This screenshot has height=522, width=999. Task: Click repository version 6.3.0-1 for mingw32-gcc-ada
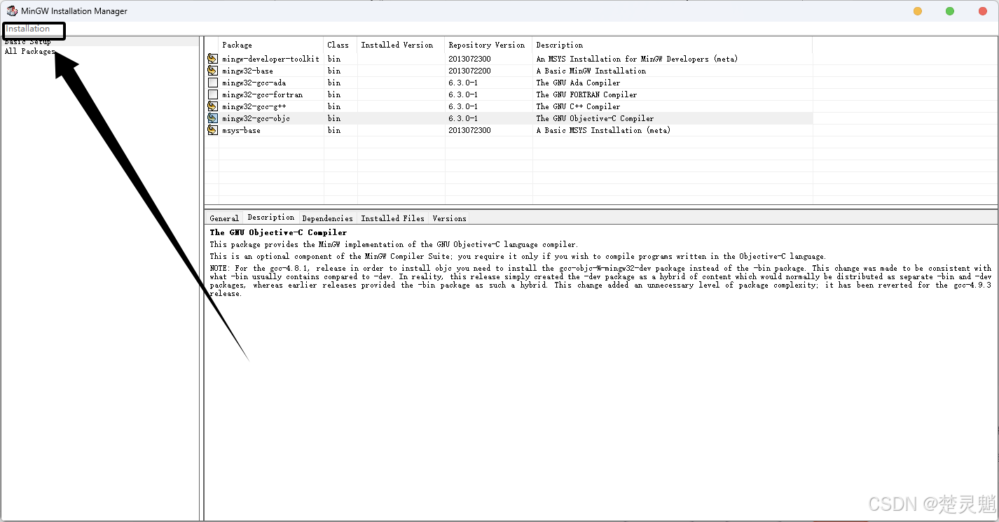[463, 83]
